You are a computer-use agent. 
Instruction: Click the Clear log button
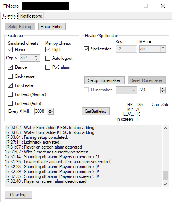point(18,194)
